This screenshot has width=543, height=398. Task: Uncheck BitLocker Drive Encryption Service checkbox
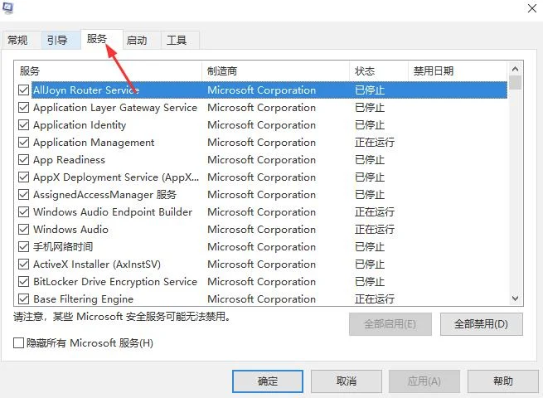(23, 281)
